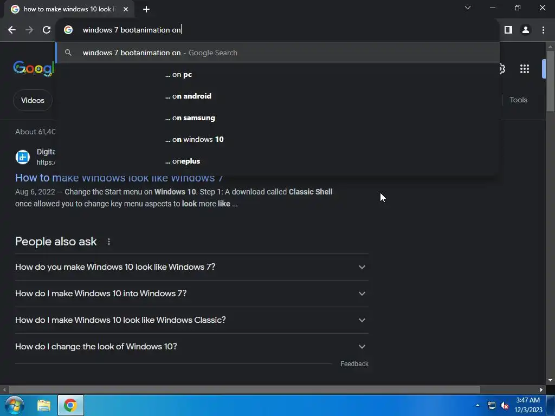The image size is (555, 416).
Task: Click the horizontal scrollbar right arrow
Action: (x=541, y=389)
